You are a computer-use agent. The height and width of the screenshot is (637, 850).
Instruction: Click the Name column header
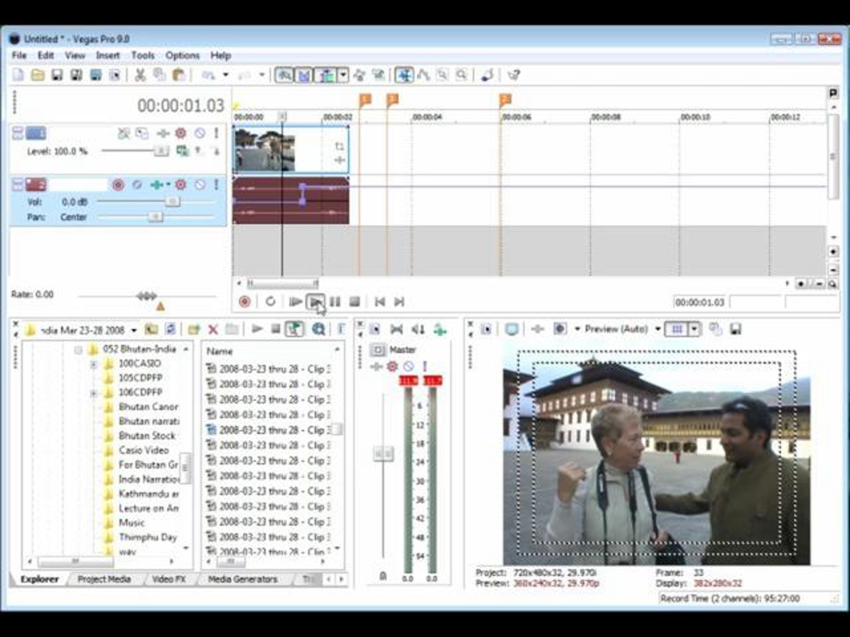220,351
